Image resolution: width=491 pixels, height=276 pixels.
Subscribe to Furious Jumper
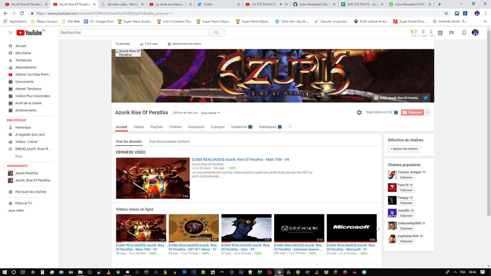point(406,177)
